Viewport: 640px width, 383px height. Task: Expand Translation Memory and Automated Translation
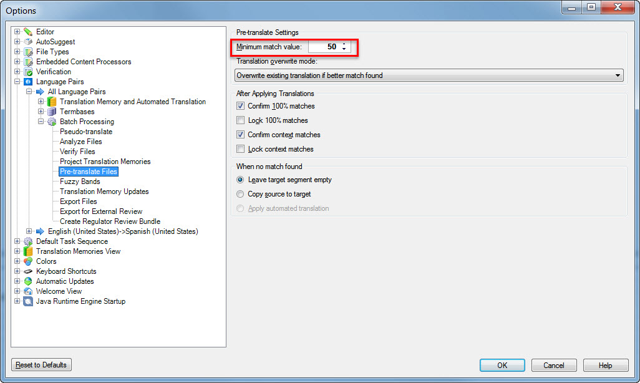click(x=41, y=102)
